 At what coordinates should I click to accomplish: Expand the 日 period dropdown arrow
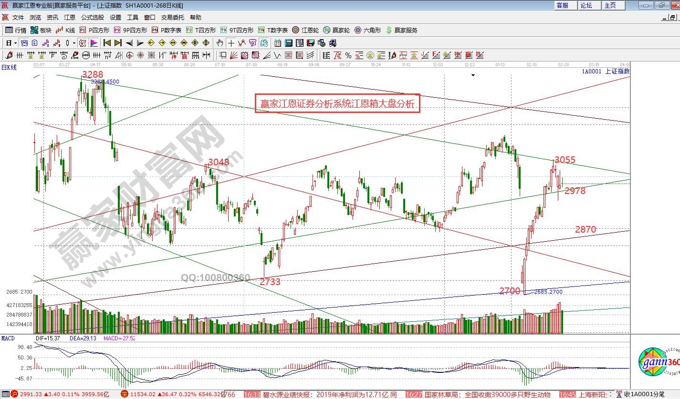tap(15, 43)
